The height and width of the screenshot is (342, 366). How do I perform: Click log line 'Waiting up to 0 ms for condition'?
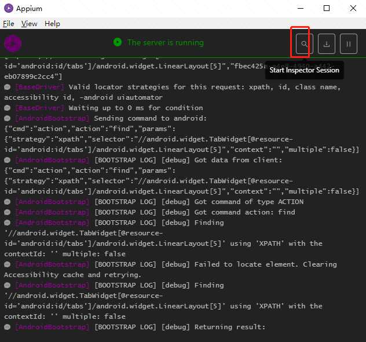pyautogui.click(x=136, y=108)
